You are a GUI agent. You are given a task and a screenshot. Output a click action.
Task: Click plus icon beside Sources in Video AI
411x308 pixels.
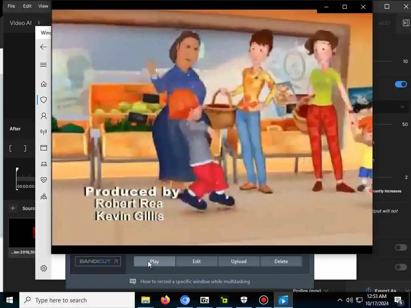click(13, 208)
